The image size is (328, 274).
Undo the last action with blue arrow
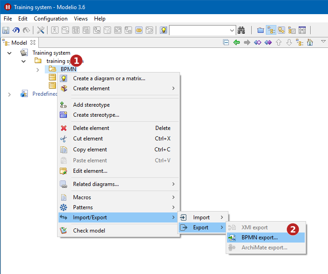(x=16, y=30)
